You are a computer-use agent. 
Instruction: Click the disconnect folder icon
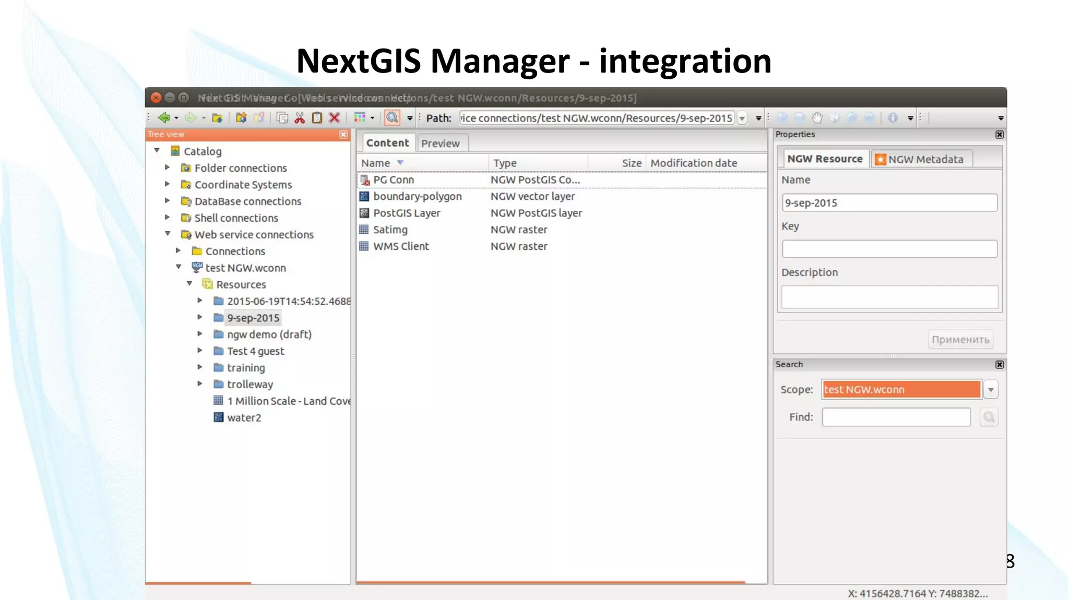coord(258,118)
